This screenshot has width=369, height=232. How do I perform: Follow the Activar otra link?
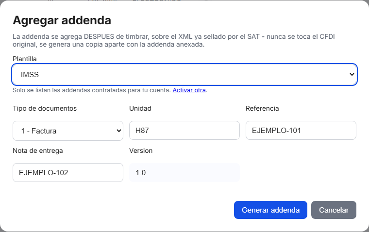(189, 90)
